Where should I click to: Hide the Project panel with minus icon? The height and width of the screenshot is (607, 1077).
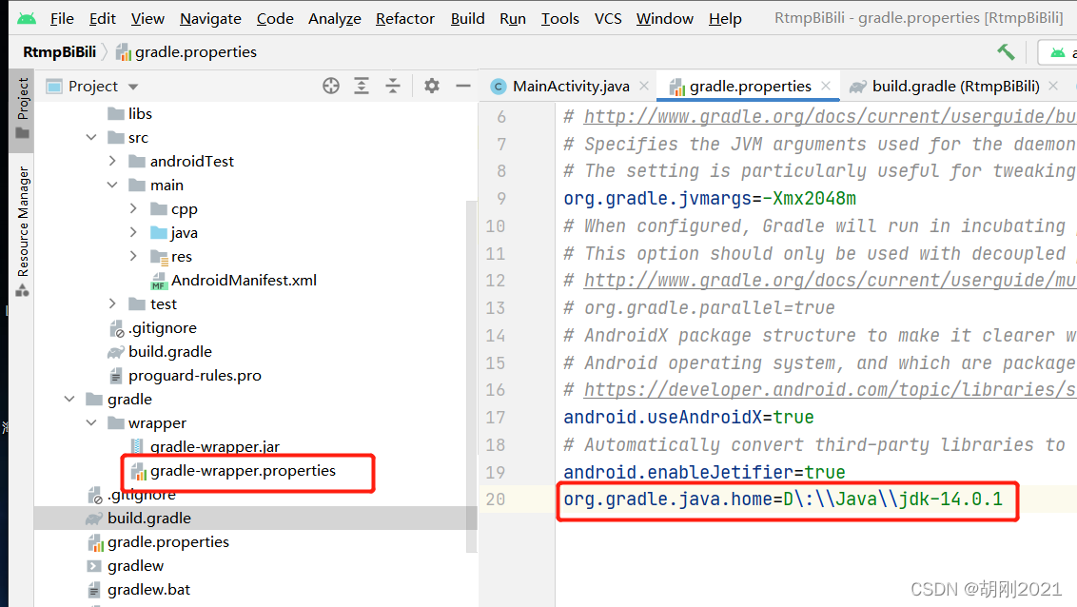coord(463,86)
